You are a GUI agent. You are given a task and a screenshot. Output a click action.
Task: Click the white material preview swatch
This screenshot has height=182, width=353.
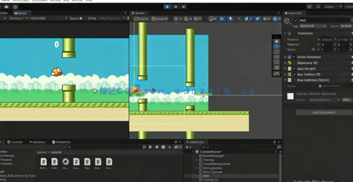290,96
